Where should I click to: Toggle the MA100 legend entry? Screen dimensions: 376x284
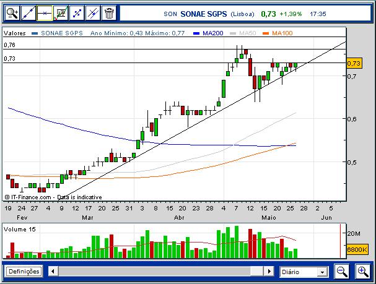pos(278,33)
